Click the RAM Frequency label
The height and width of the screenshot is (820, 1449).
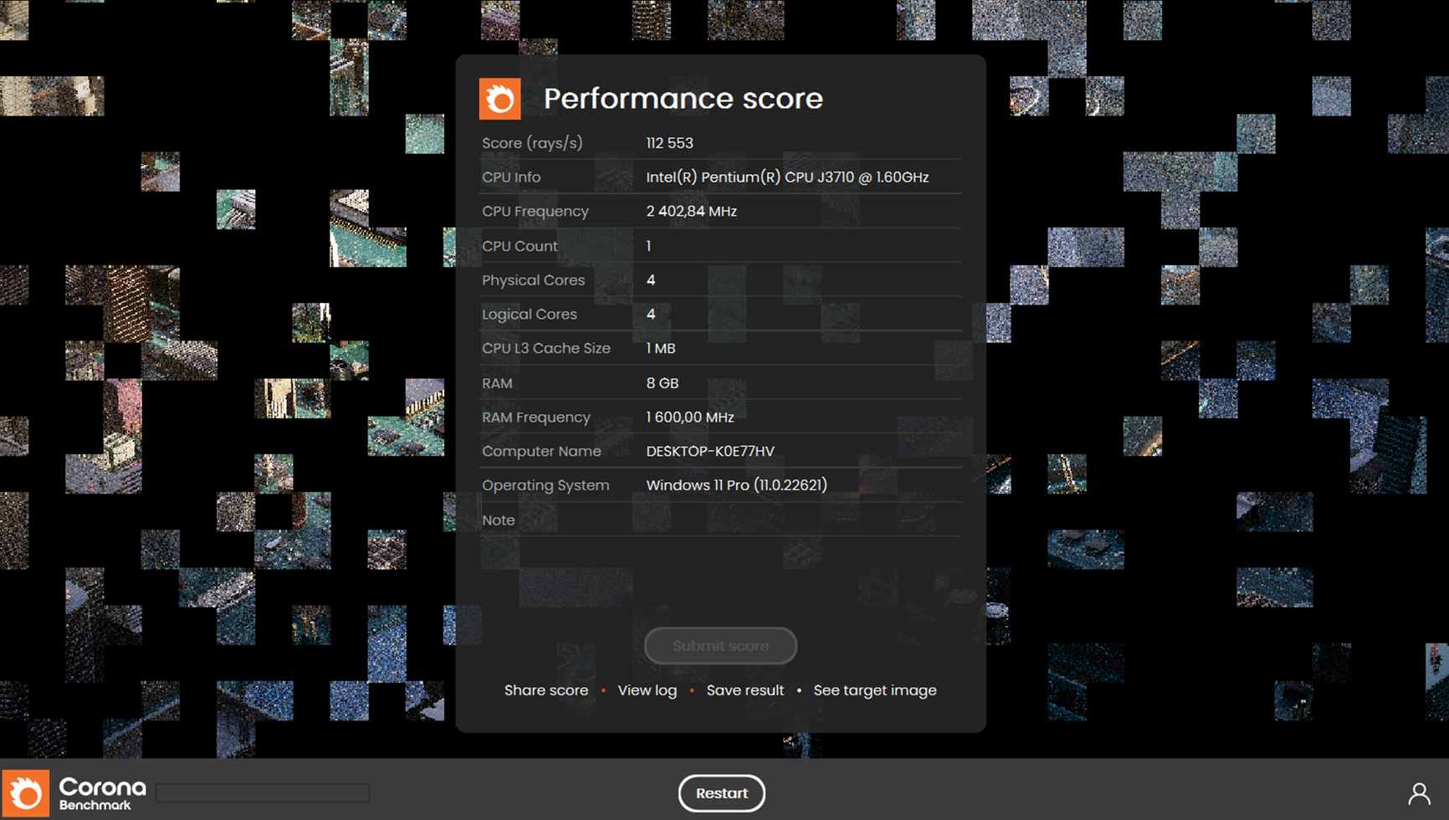tap(536, 417)
